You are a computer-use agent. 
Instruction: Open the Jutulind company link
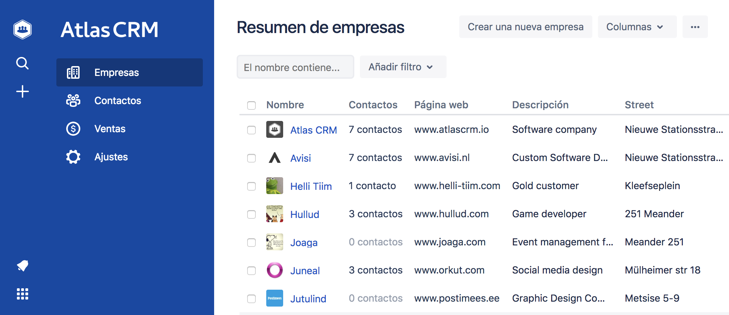coord(308,299)
